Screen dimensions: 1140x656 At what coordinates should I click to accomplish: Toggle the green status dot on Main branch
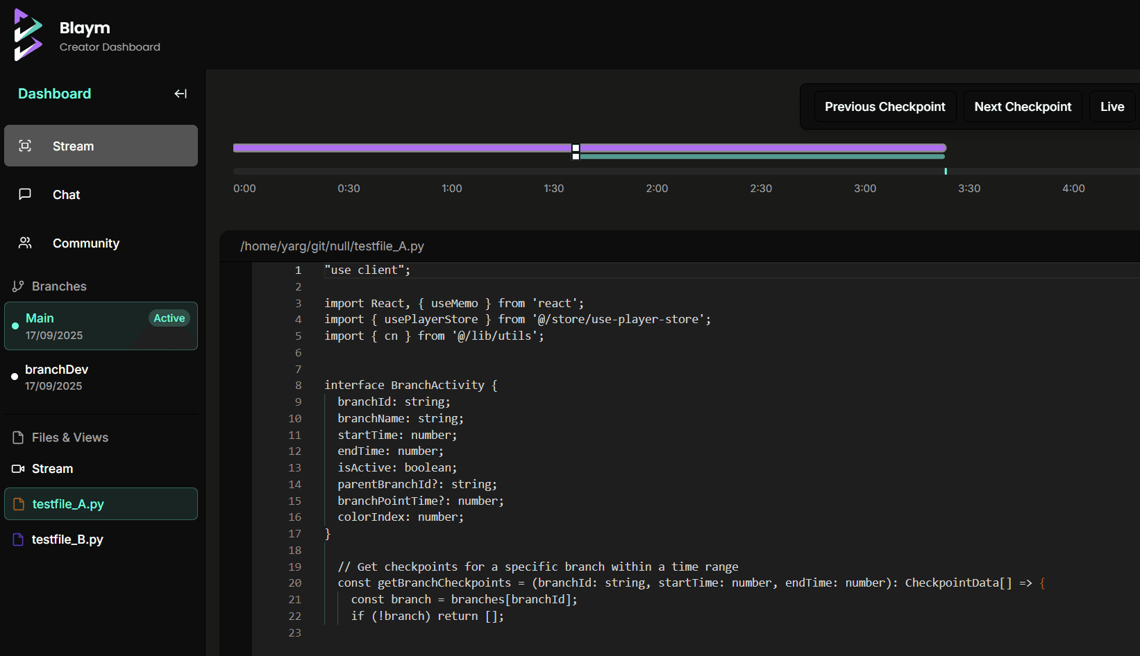[x=15, y=326]
